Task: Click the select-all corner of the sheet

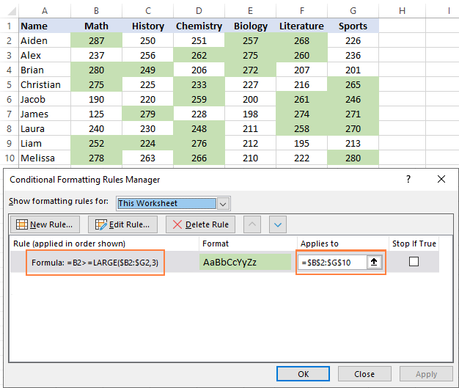Action: pos(8,10)
